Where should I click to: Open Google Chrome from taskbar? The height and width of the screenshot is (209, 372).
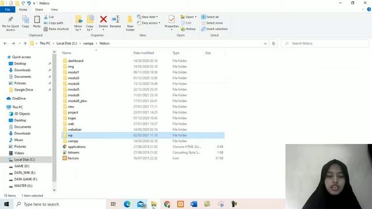167,204
